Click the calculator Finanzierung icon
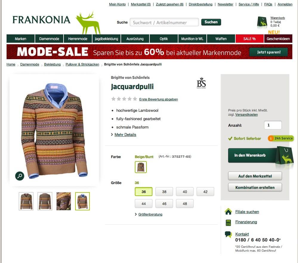Screen dimensions: 298x263 click(x=228, y=222)
